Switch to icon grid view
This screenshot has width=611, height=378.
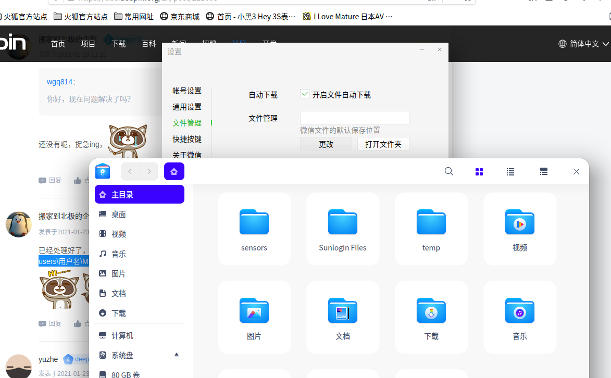click(479, 172)
